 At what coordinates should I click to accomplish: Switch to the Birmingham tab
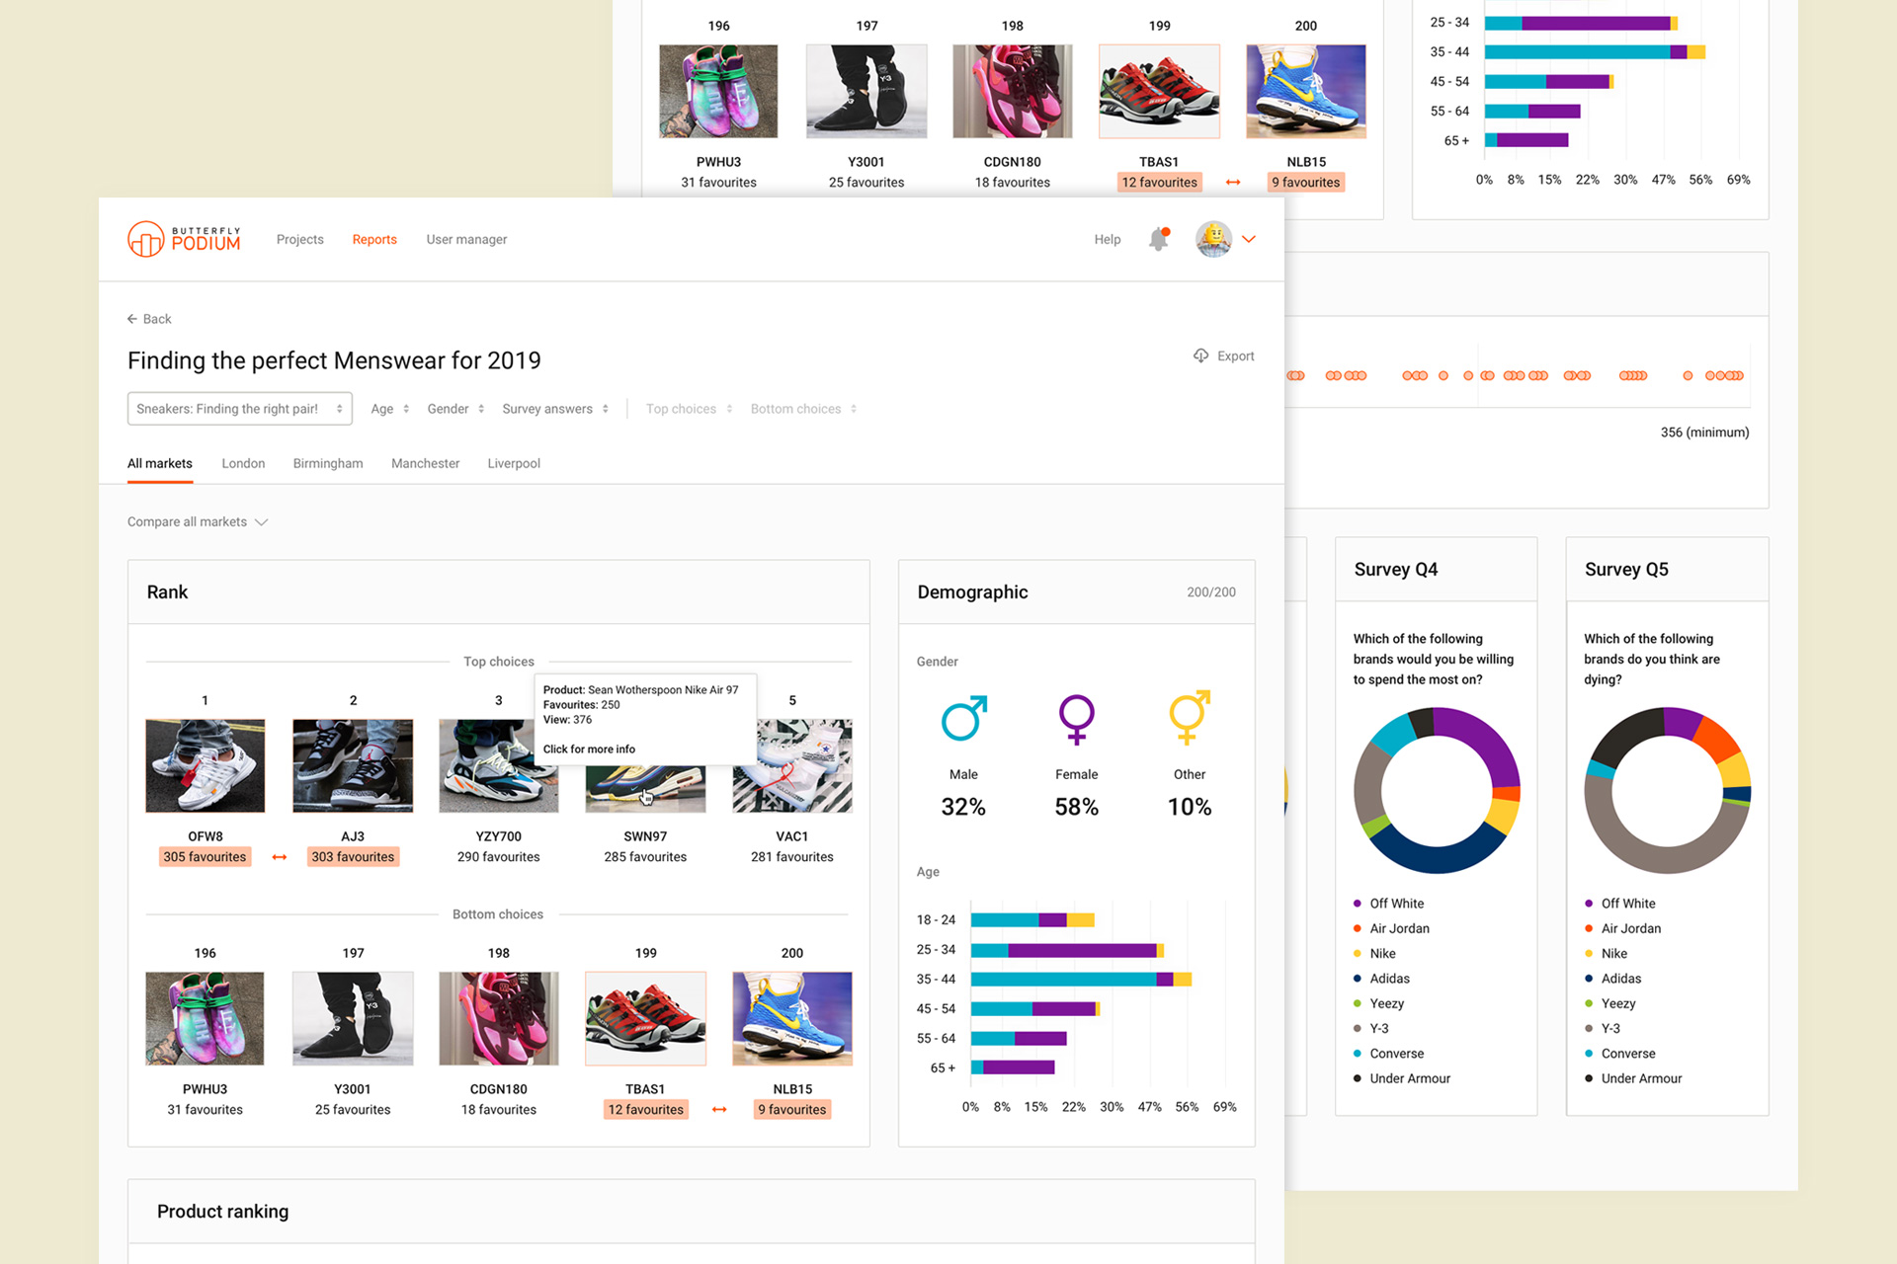point(328,463)
